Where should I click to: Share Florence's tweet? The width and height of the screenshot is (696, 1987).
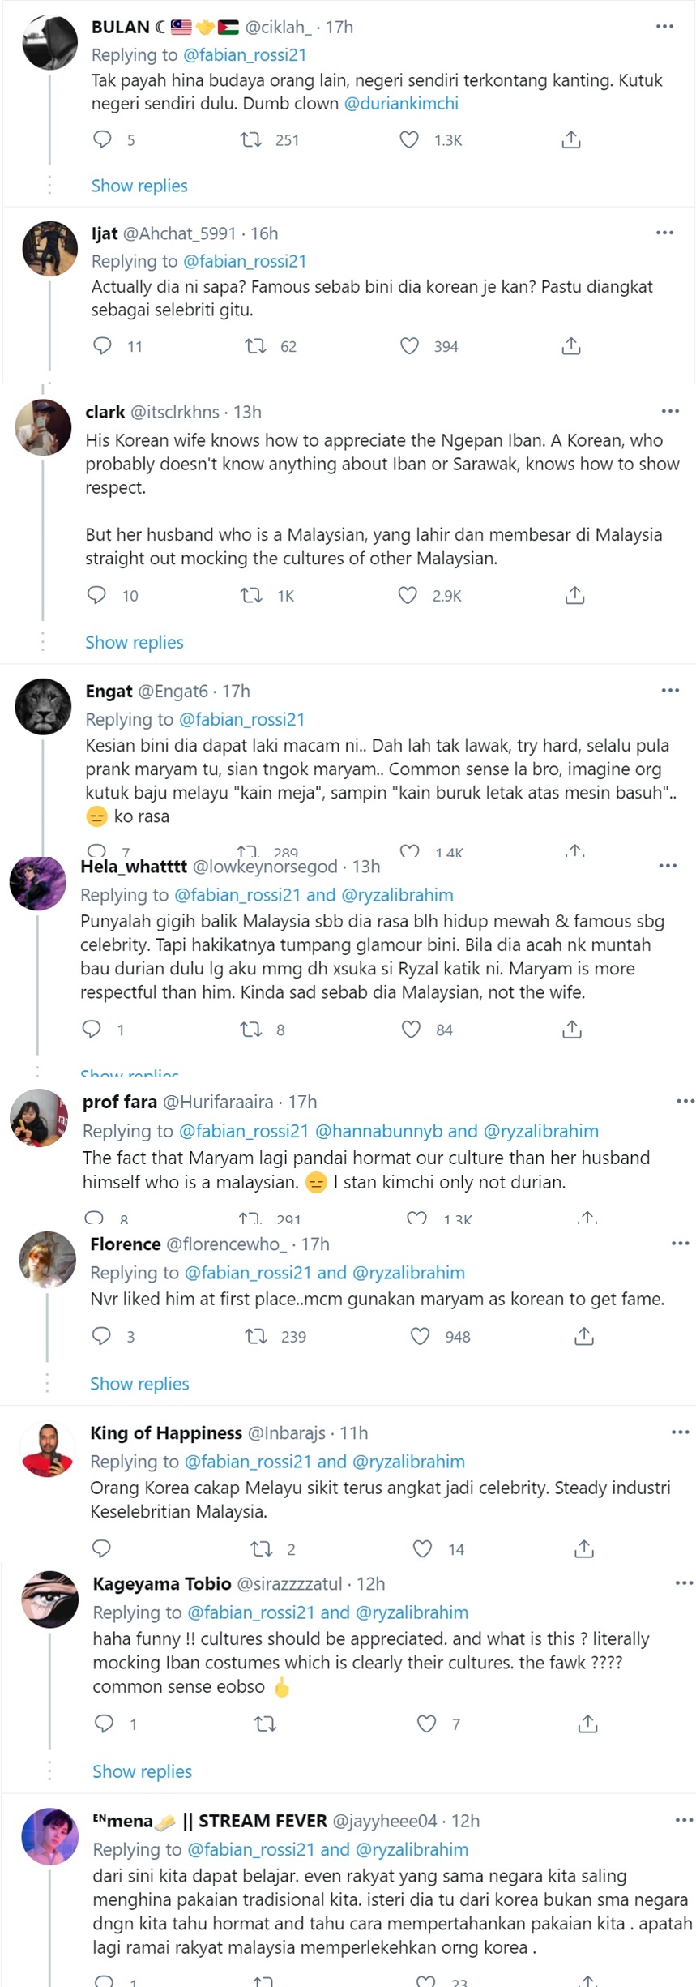tap(584, 1335)
